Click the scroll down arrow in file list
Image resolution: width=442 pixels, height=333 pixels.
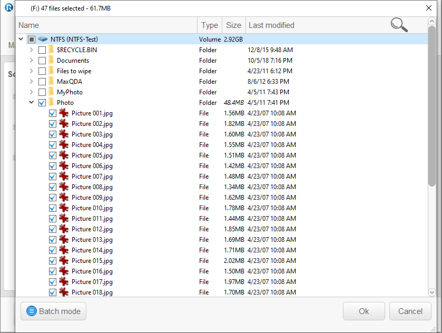(432, 292)
